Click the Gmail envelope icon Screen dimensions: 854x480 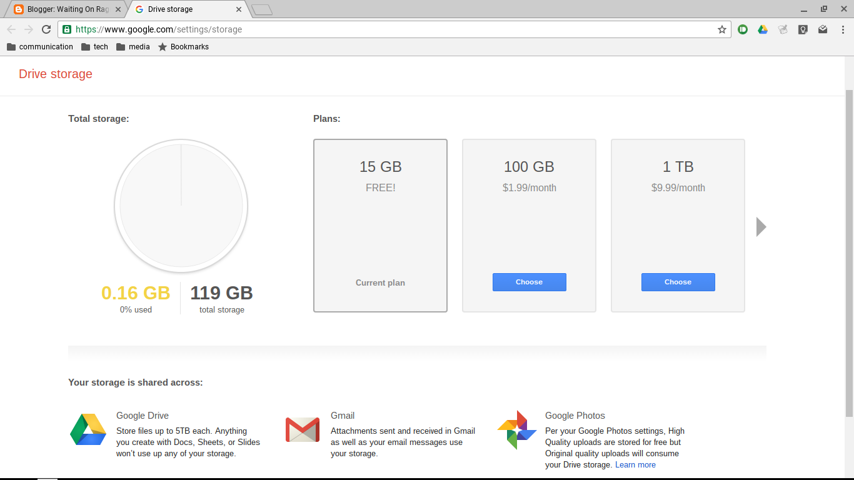click(x=303, y=430)
